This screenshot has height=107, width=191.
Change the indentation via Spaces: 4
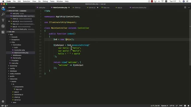pyautogui.click(x=164, y=106)
